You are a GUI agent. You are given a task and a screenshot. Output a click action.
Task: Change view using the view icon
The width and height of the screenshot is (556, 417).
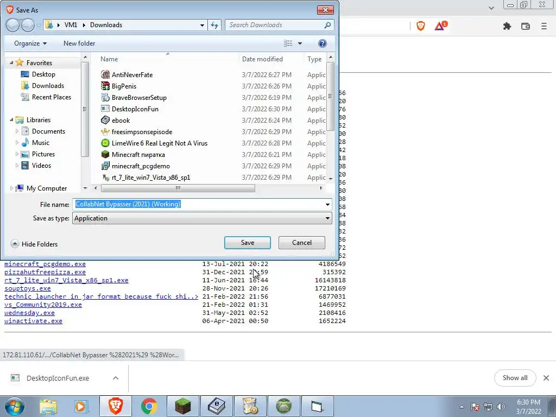coord(288,43)
